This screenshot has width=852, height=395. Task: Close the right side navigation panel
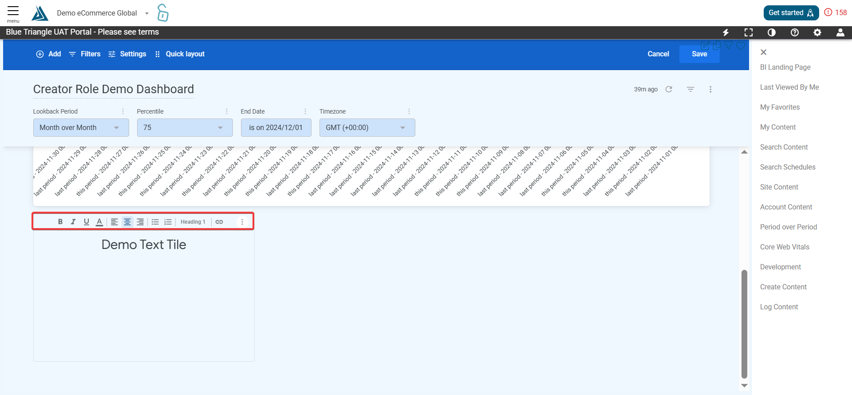coord(764,52)
